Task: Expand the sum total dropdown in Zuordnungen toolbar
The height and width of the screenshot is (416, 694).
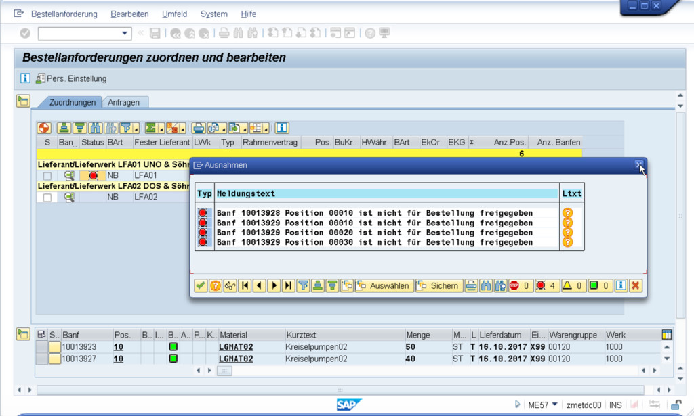Action: [x=160, y=128]
